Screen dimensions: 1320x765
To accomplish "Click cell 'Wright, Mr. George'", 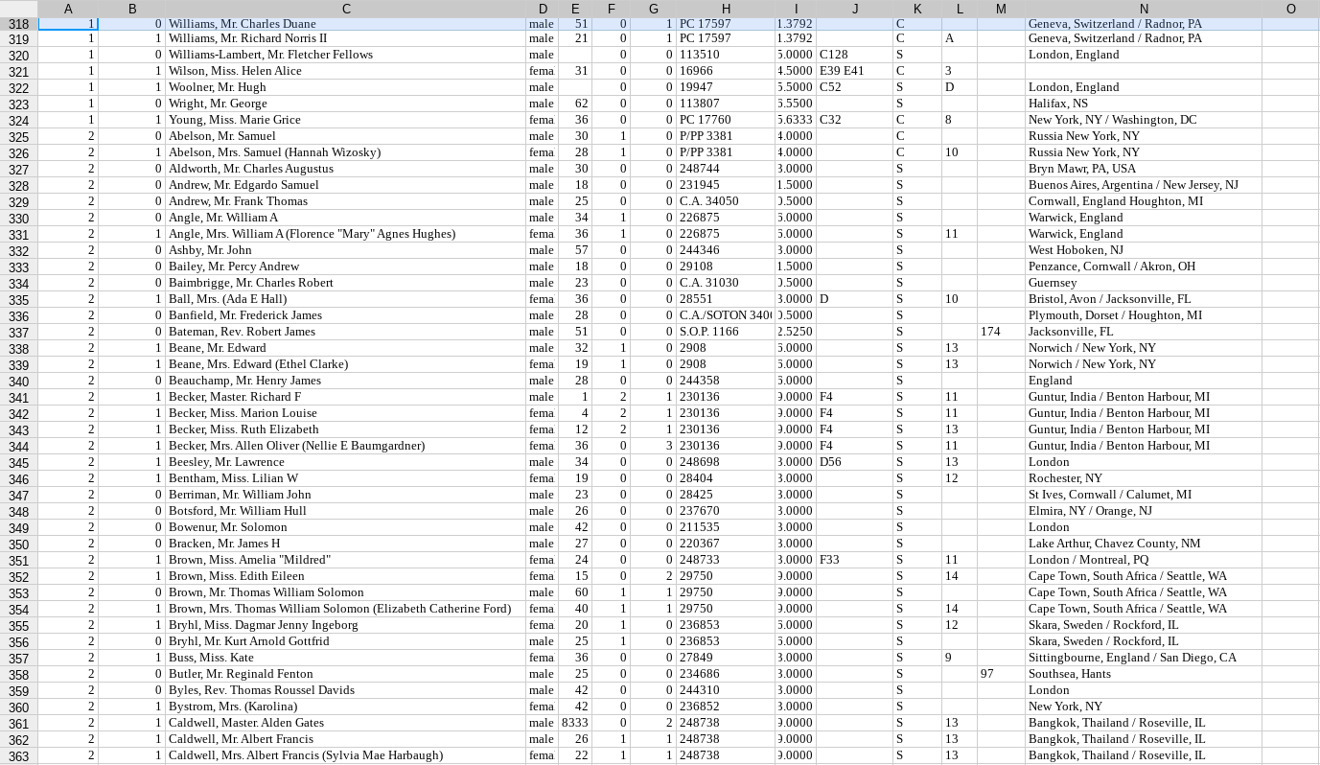I will pyautogui.click(x=346, y=104).
